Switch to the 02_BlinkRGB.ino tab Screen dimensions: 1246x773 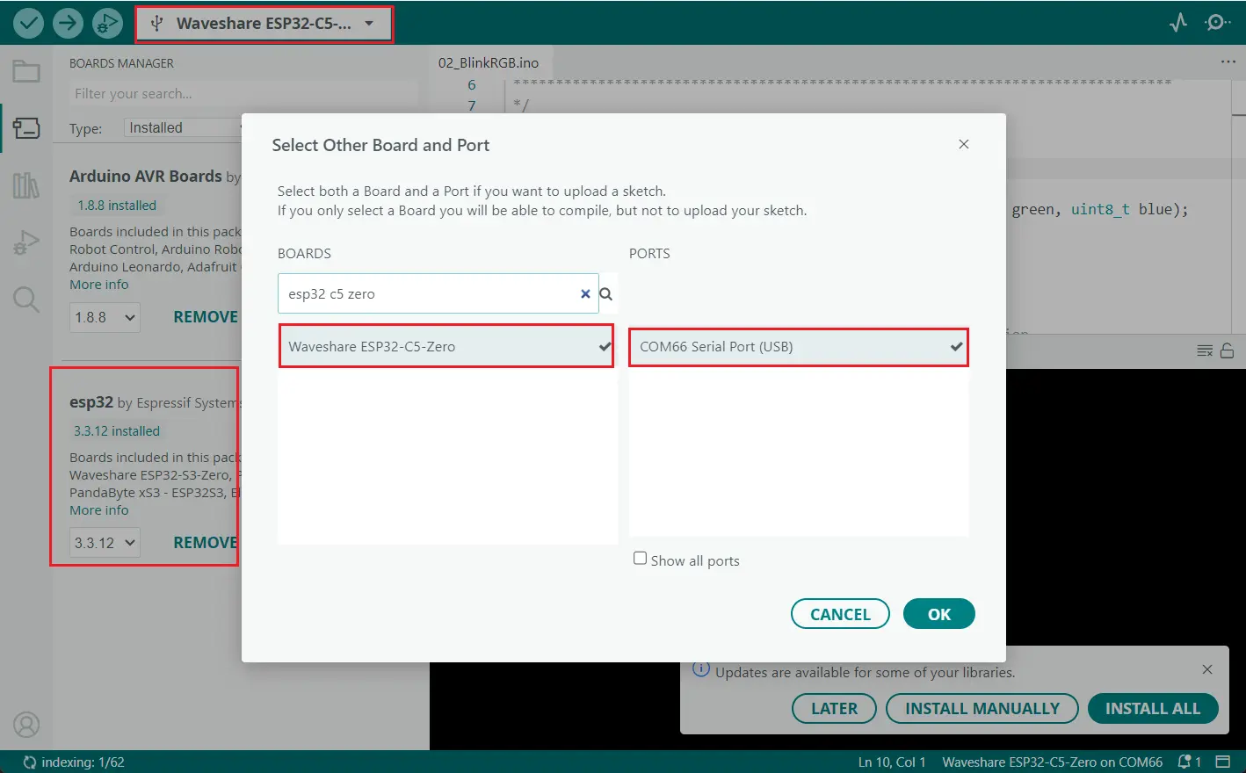point(489,63)
